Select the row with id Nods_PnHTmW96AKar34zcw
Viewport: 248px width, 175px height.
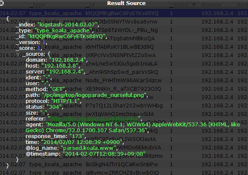tap(124, 81)
